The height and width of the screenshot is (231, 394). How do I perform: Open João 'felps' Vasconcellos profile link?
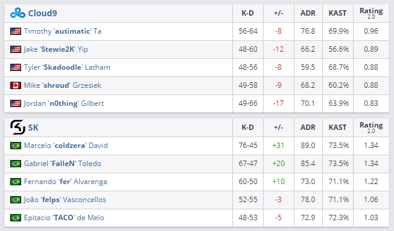65,200
